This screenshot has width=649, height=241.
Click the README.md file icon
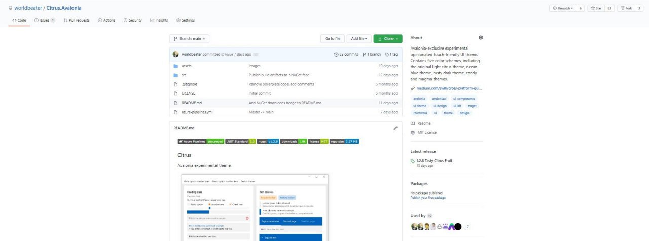pos(176,103)
